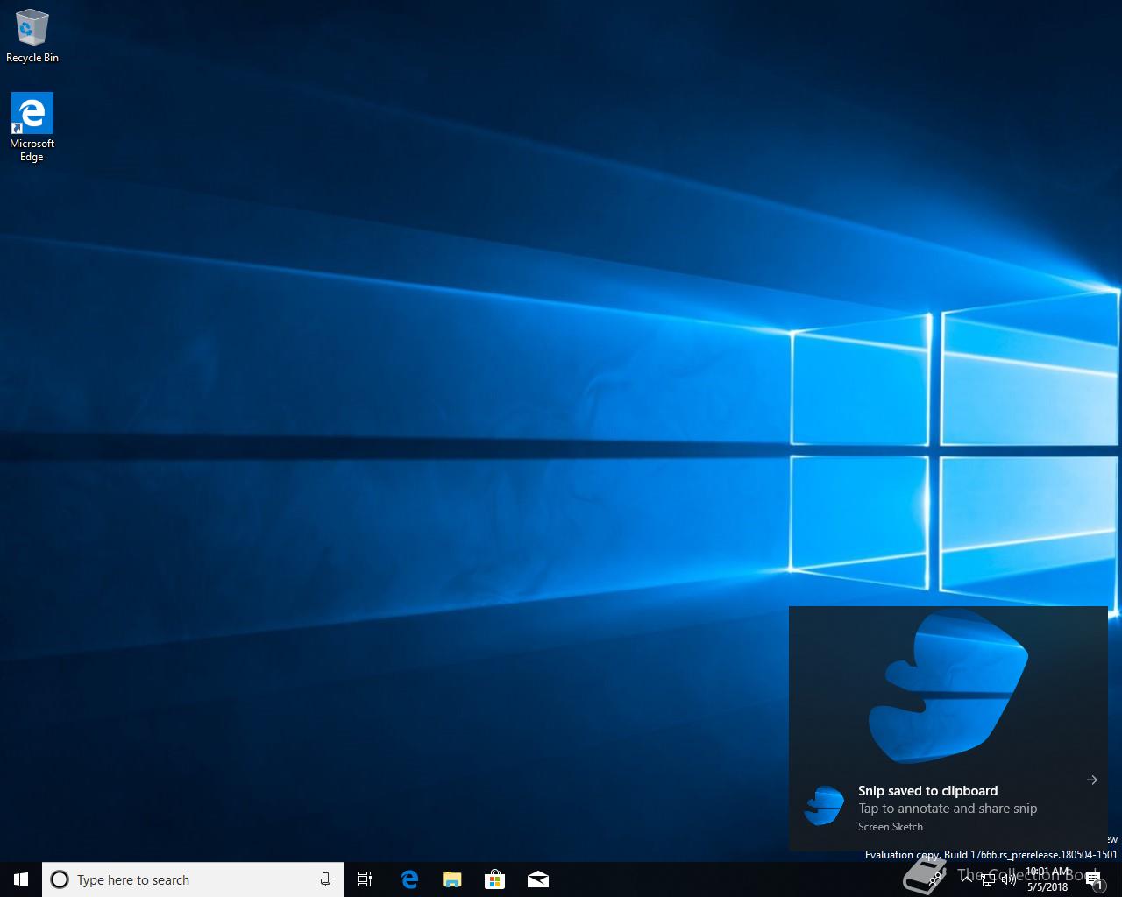This screenshot has height=897, width=1122.
Task: Click 'Snip saved to clipboard' notification title
Action: click(927, 790)
